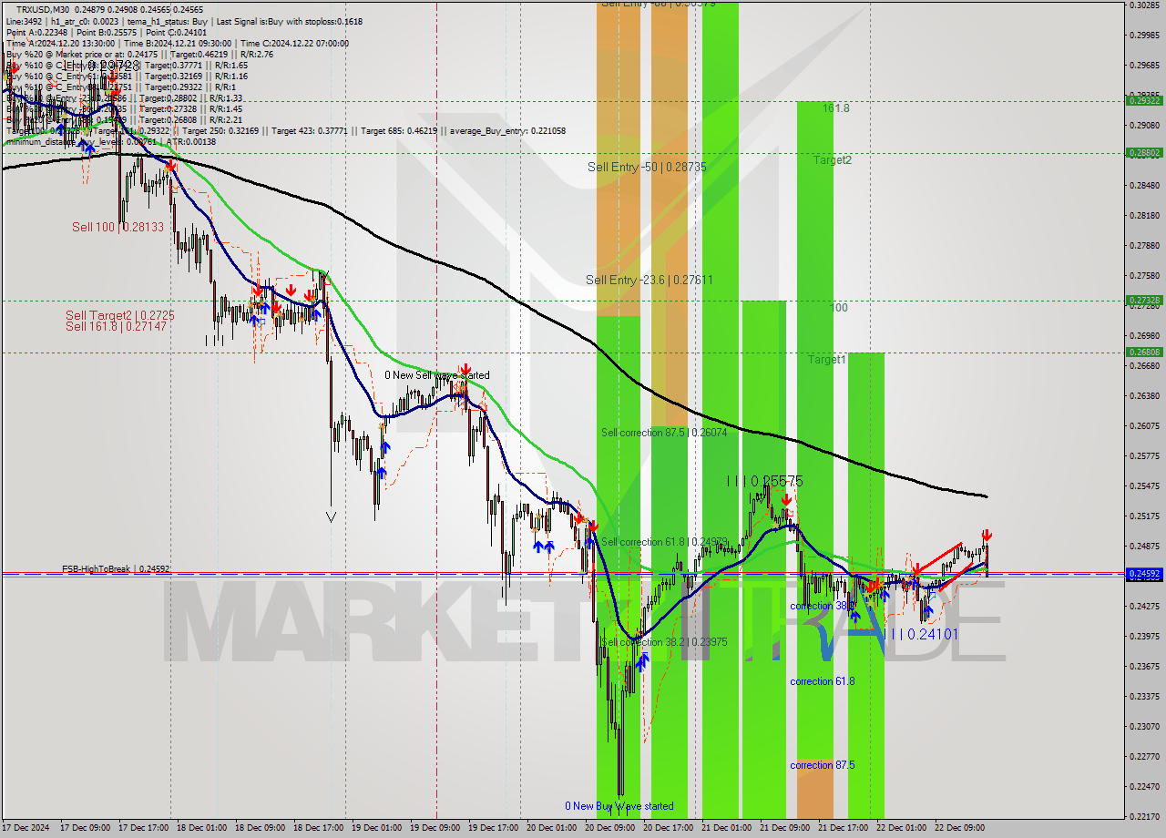Viewport: 1166px width, 838px height.
Task: Click 'Sell correction 87.5 | 0.26074' label
Action: coord(664,433)
